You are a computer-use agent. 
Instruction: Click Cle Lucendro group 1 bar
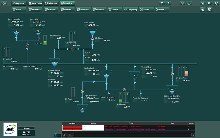(x=4, y=52)
